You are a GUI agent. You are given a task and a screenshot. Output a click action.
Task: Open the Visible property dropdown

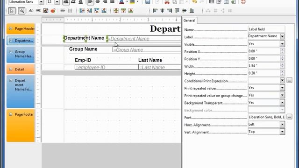tap(282, 44)
